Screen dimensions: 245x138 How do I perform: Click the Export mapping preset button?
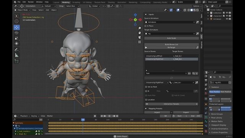pyautogui.click(x=186, y=112)
